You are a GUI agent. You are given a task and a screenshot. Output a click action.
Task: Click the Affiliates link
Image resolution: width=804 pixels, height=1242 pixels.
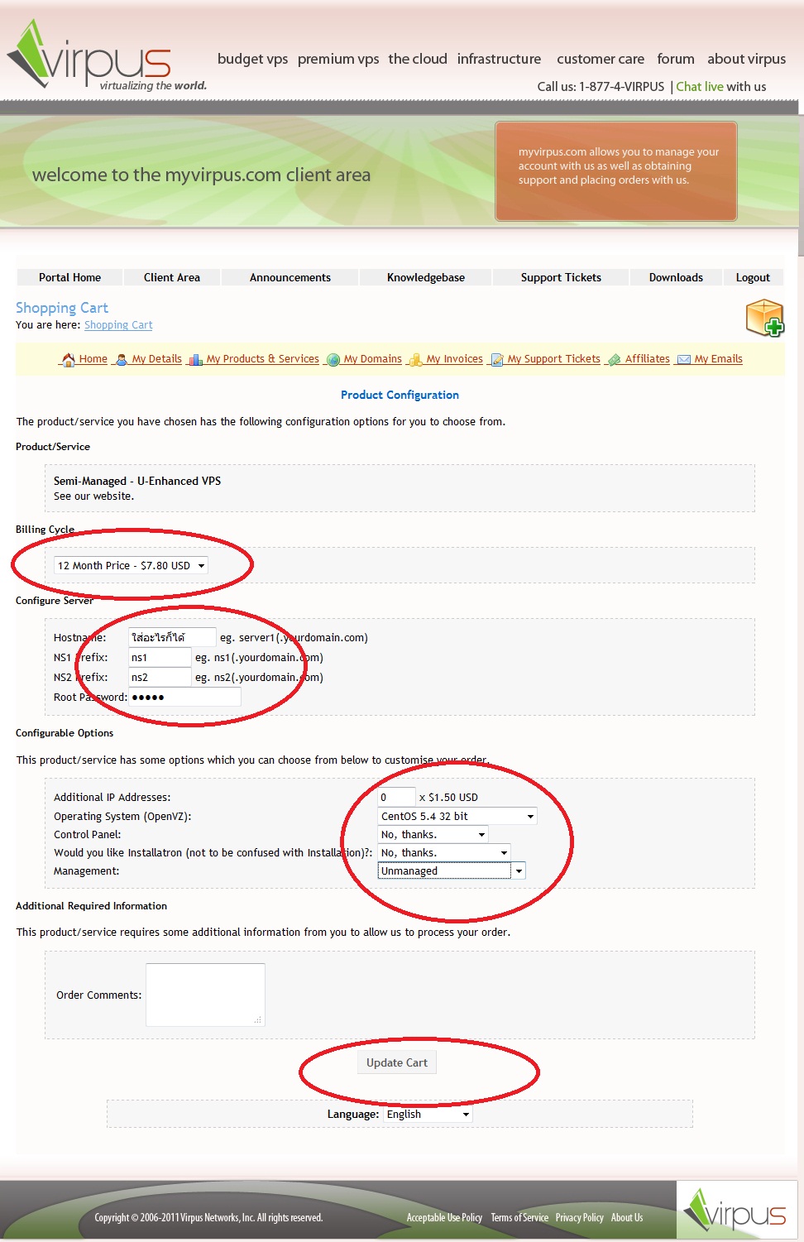(x=648, y=359)
